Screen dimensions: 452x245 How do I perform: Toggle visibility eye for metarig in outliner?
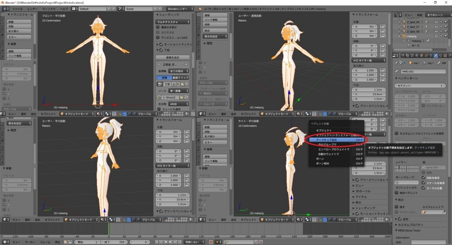pyautogui.click(x=436, y=36)
